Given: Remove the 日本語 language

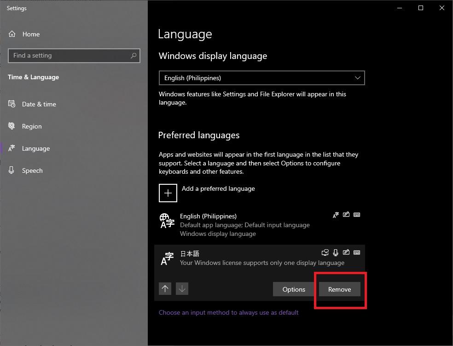Looking at the screenshot, I should pyautogui.click(x=340, y=289).
